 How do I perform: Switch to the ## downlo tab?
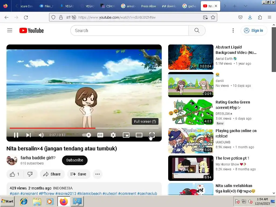coord(169,6)
